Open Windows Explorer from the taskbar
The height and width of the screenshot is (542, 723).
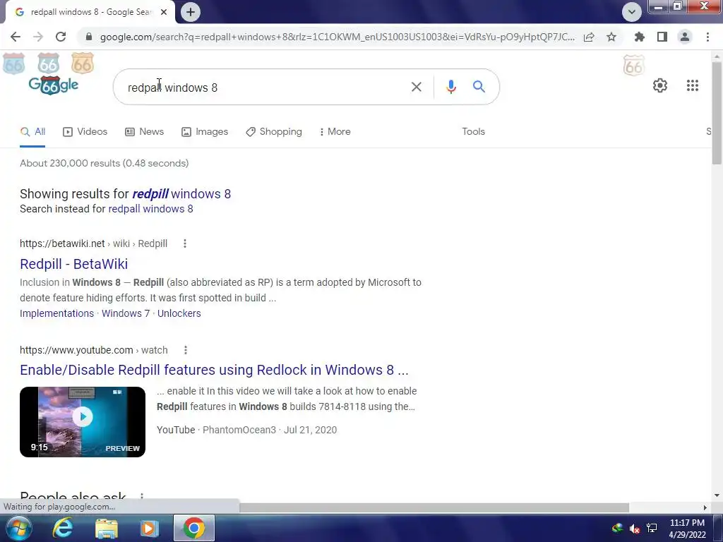(107, 529)
